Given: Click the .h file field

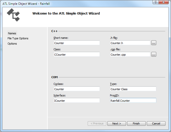Looking at the screenshot, I should 130,43.
